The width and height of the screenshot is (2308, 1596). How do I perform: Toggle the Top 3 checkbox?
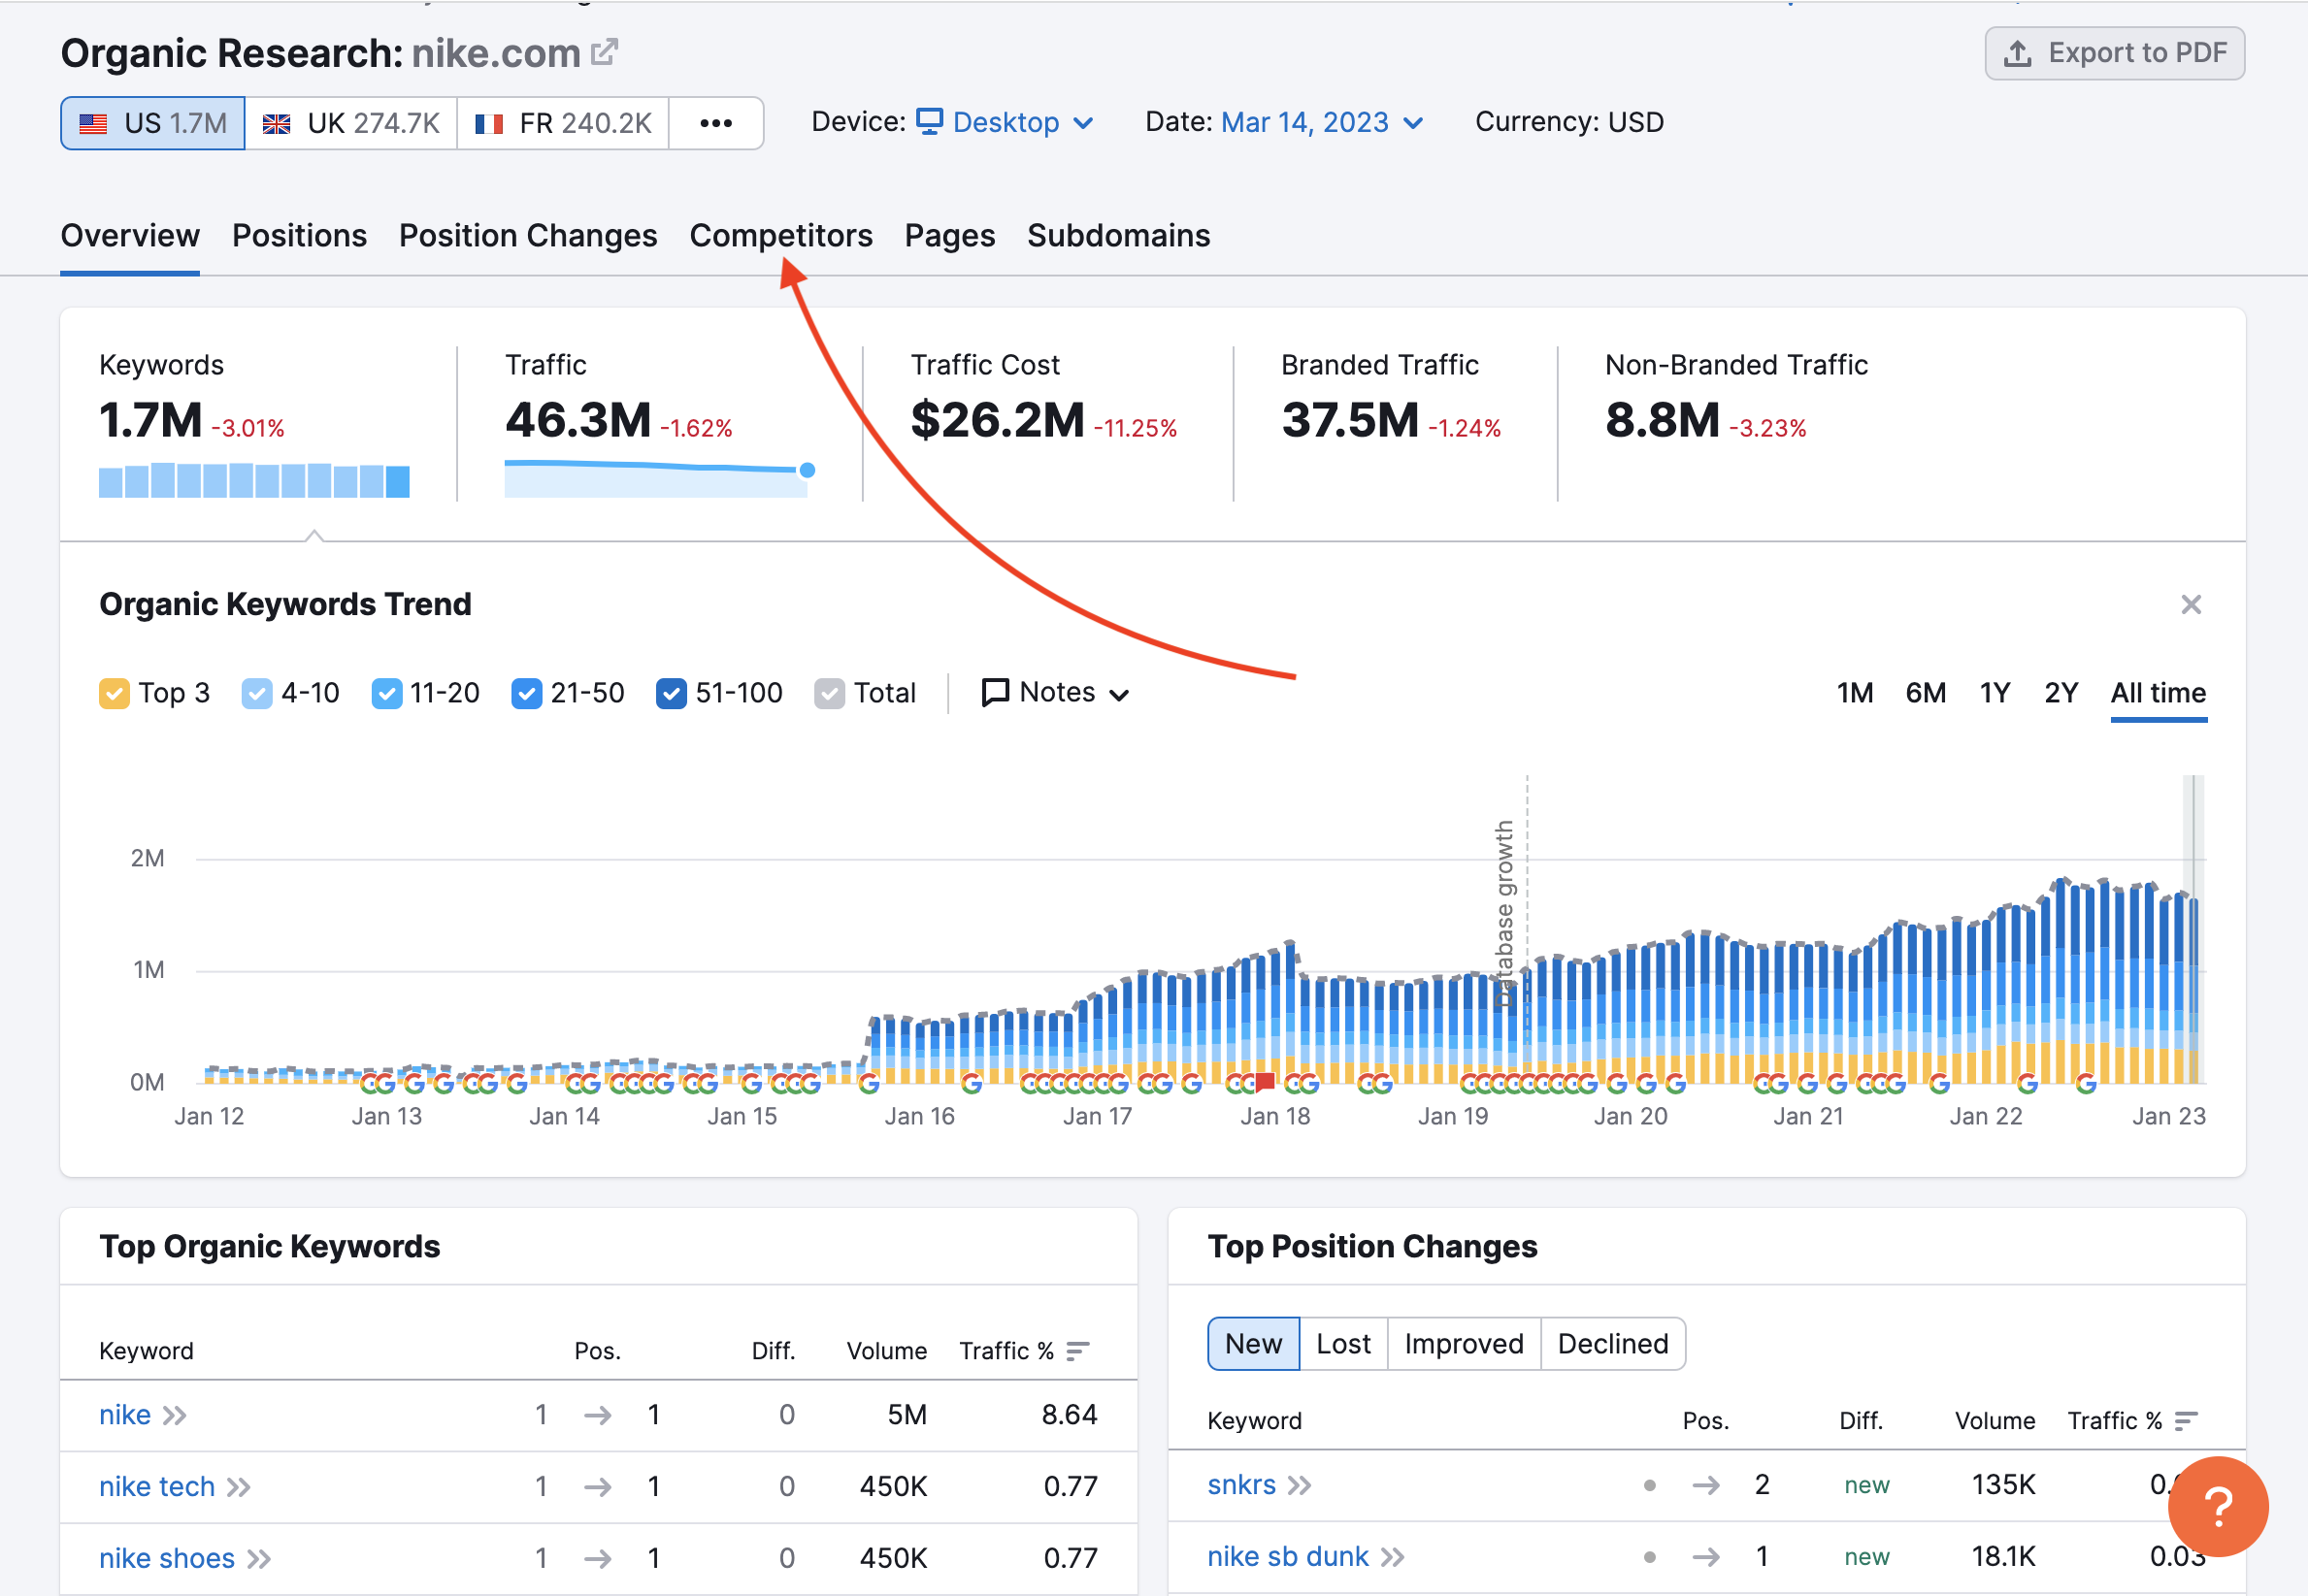click(x=115, y=694)
